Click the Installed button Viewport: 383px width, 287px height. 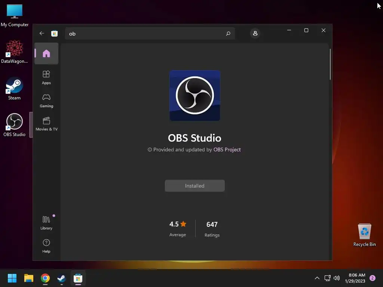click(x=194, y=186)
